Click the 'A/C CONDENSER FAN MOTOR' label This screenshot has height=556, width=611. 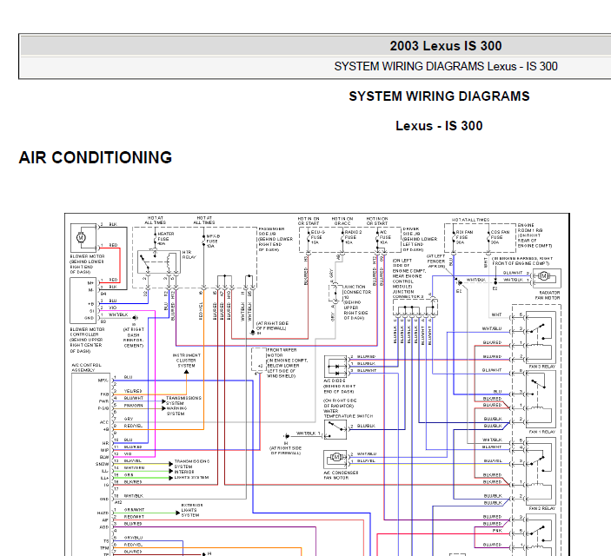341,475
